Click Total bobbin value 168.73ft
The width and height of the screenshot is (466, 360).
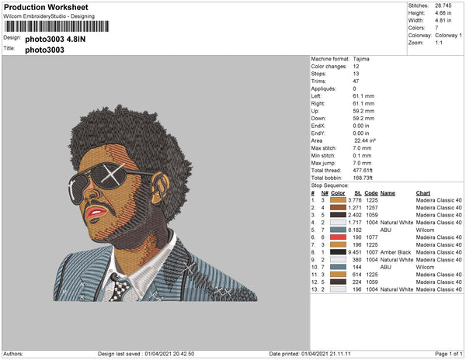click(363, 178)
